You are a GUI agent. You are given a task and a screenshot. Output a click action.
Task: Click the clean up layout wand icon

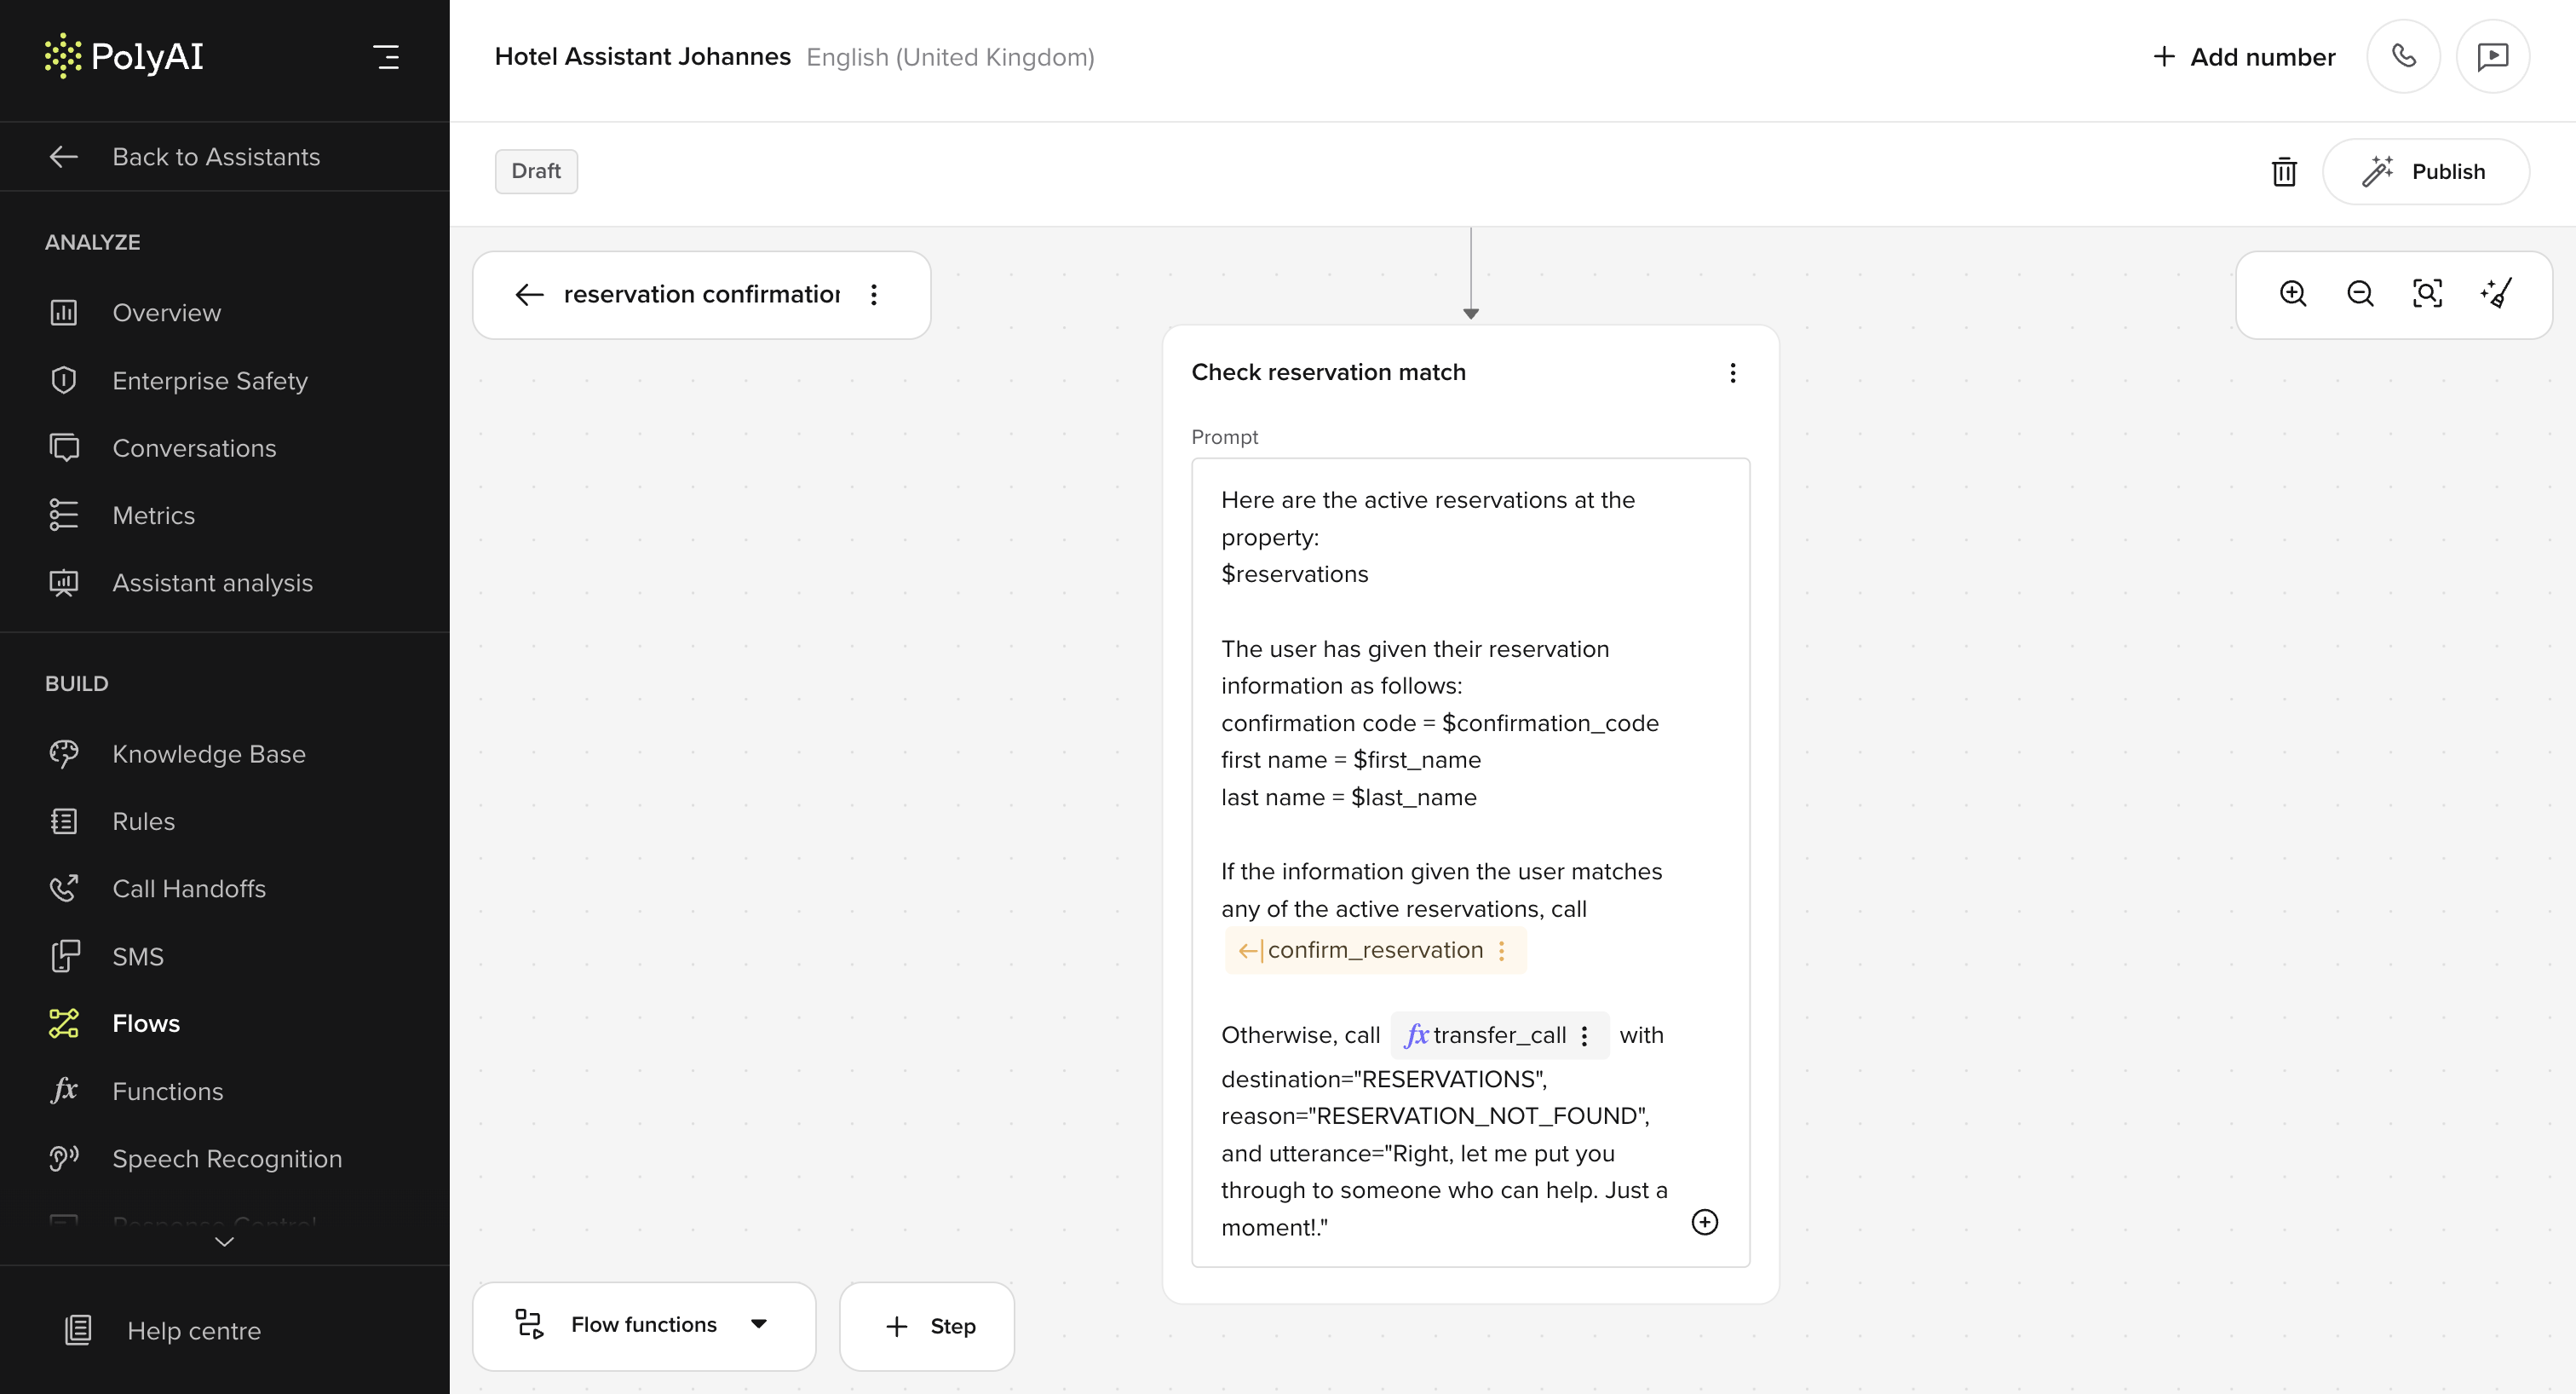(2496, 294)
